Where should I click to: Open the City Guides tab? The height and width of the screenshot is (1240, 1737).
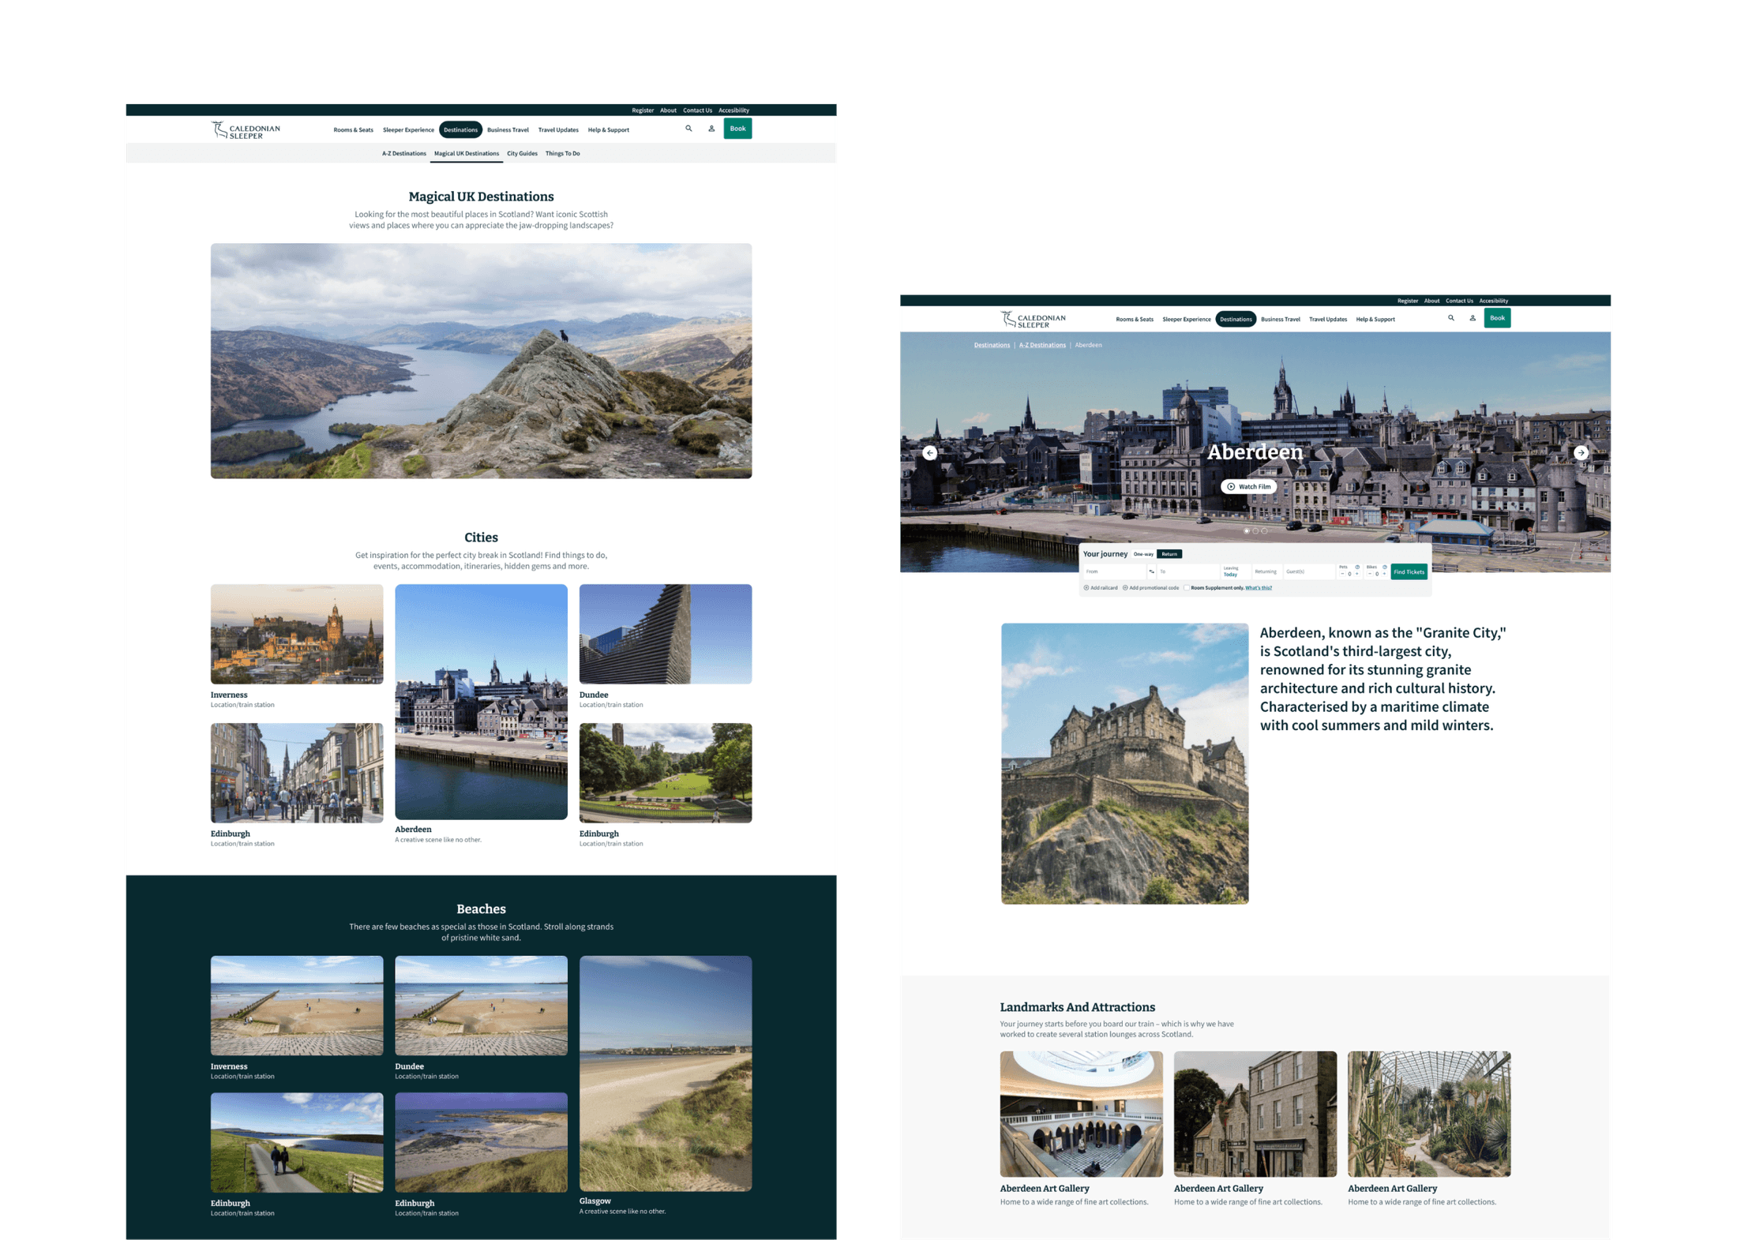click(x=522, y=154)
